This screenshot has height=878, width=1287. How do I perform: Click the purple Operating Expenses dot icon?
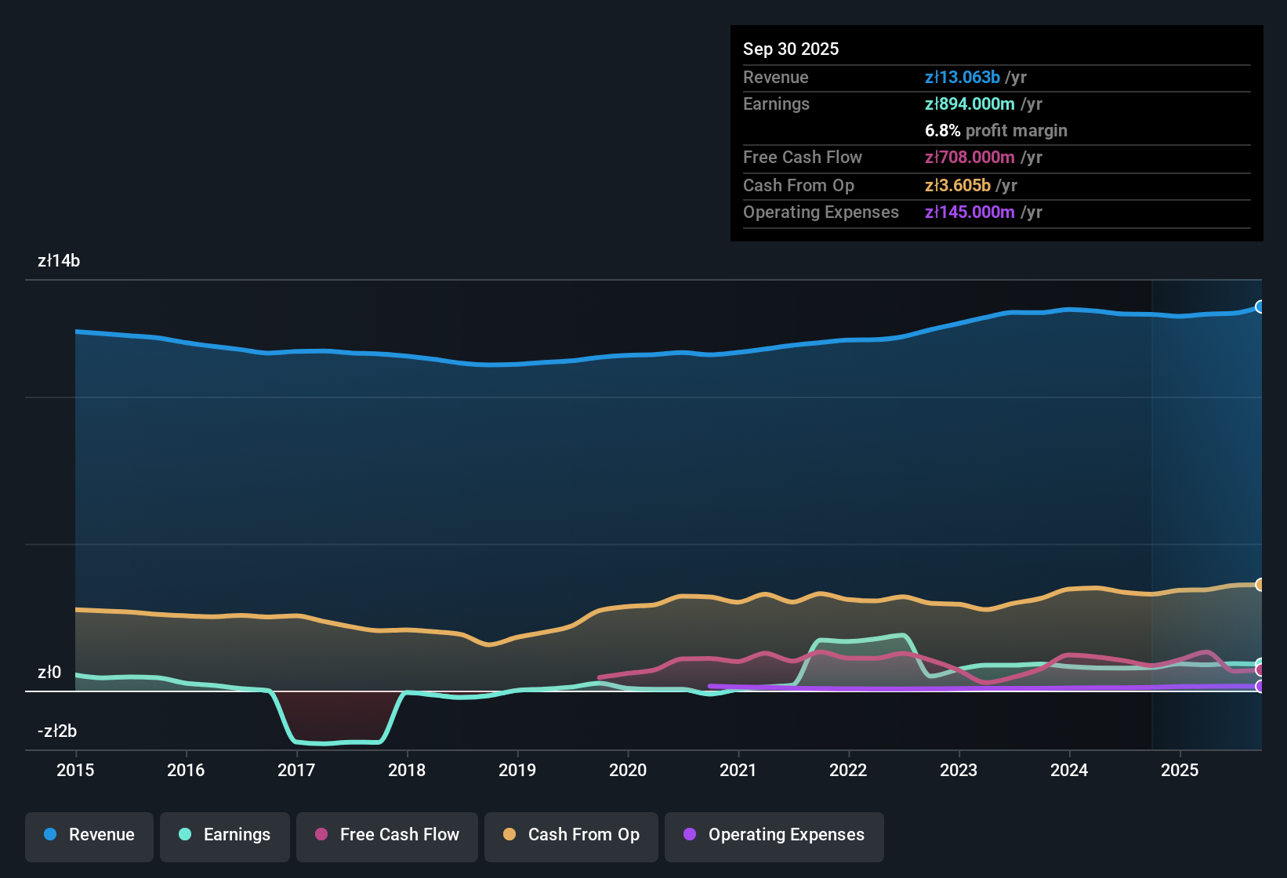pyautogui.click(x=690, y=835)
